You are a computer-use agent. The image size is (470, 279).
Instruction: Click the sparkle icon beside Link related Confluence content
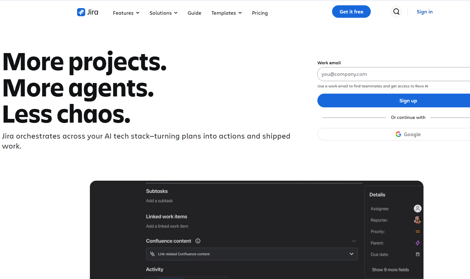point(153,254)
